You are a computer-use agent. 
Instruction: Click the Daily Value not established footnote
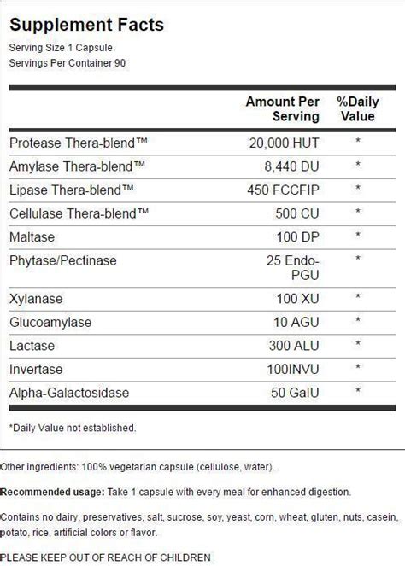(73, 428)
